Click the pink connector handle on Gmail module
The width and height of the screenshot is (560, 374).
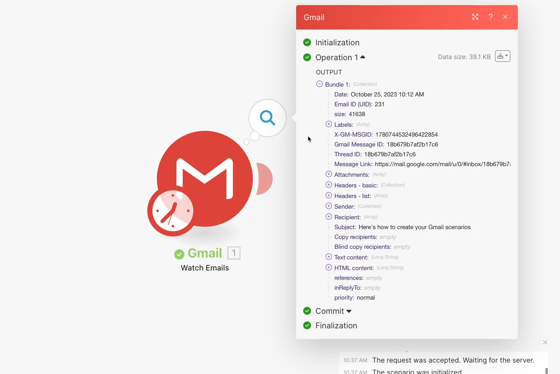pos(265,179)
